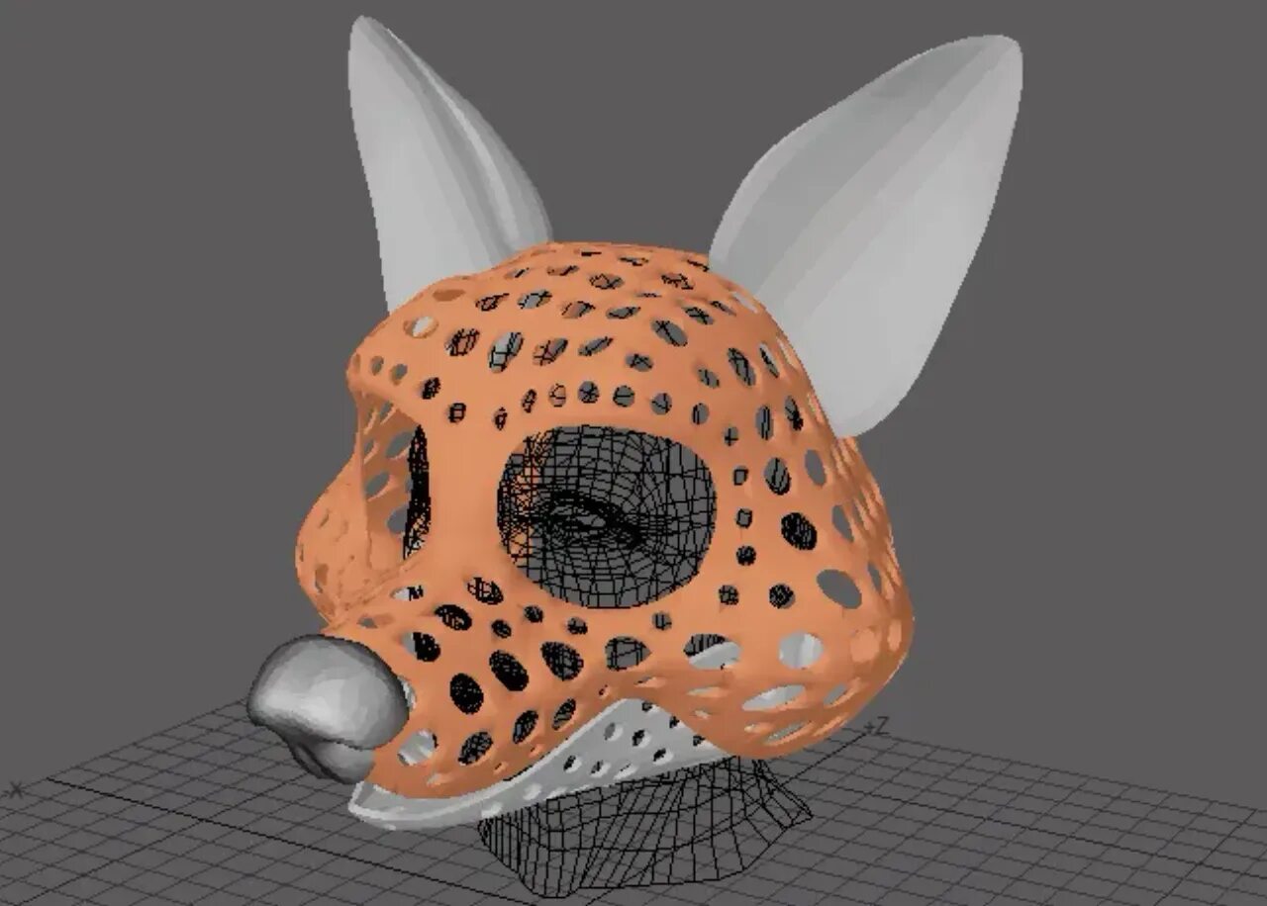Pick the wireframe eye mesh inside the eye socket

tap(606, 517)
